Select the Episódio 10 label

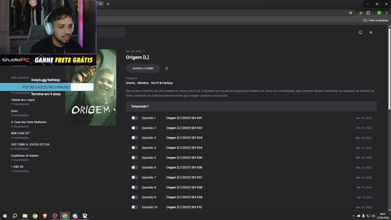click(x=149, y=207)
